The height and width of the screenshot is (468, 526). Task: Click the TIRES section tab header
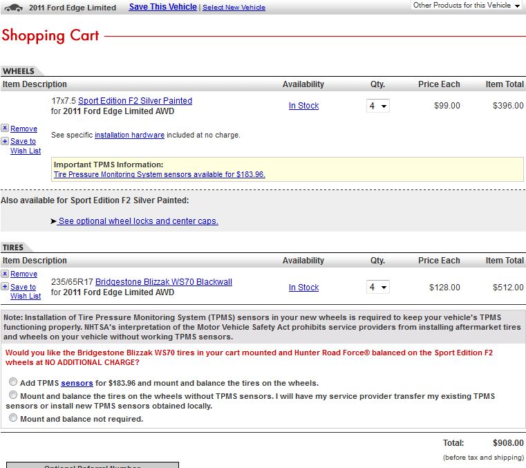(x=13, y=247)
